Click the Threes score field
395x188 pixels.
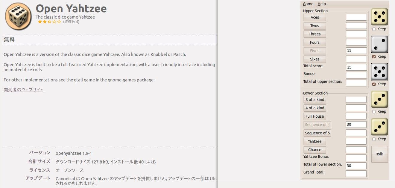(x=356, y=34)
